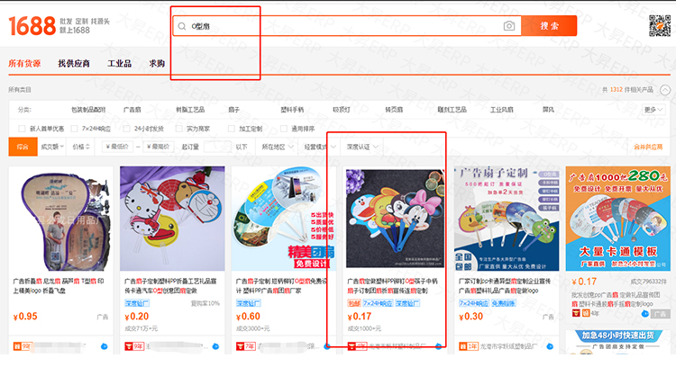
Task: Click the ¥最低价 price input
Action: [117, 147]
